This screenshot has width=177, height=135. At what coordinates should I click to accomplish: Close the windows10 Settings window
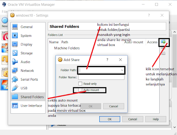(x=162, y=15)
